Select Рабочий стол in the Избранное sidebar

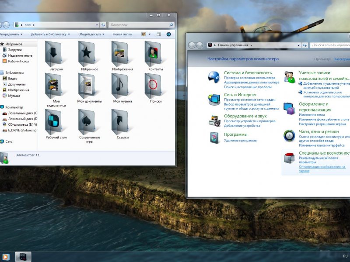pos(18,61)
